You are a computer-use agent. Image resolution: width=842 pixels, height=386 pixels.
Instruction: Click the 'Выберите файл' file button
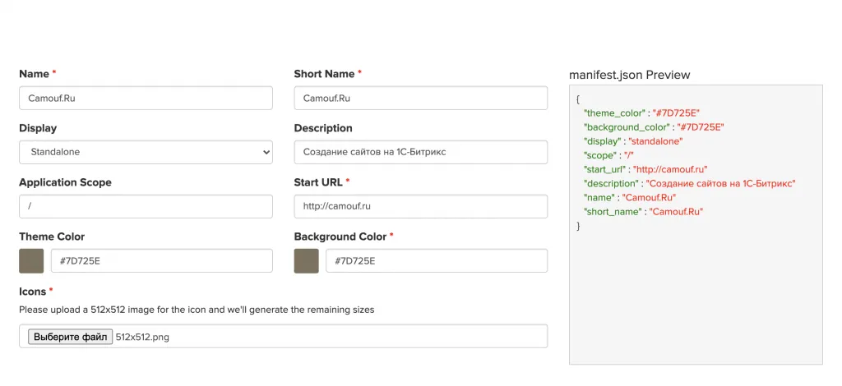coord(71,337)
